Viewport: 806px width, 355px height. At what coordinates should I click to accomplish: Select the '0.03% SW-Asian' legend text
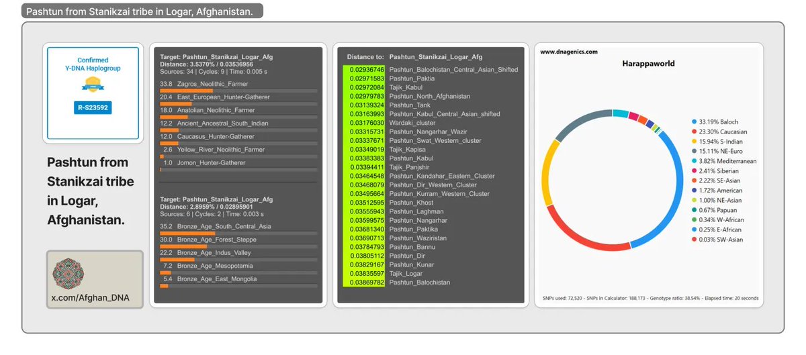pyautogui.click(x=721, y=239)
